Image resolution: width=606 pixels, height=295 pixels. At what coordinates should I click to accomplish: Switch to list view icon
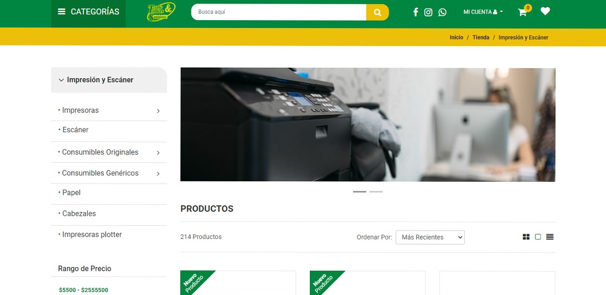tap(550, 237)
